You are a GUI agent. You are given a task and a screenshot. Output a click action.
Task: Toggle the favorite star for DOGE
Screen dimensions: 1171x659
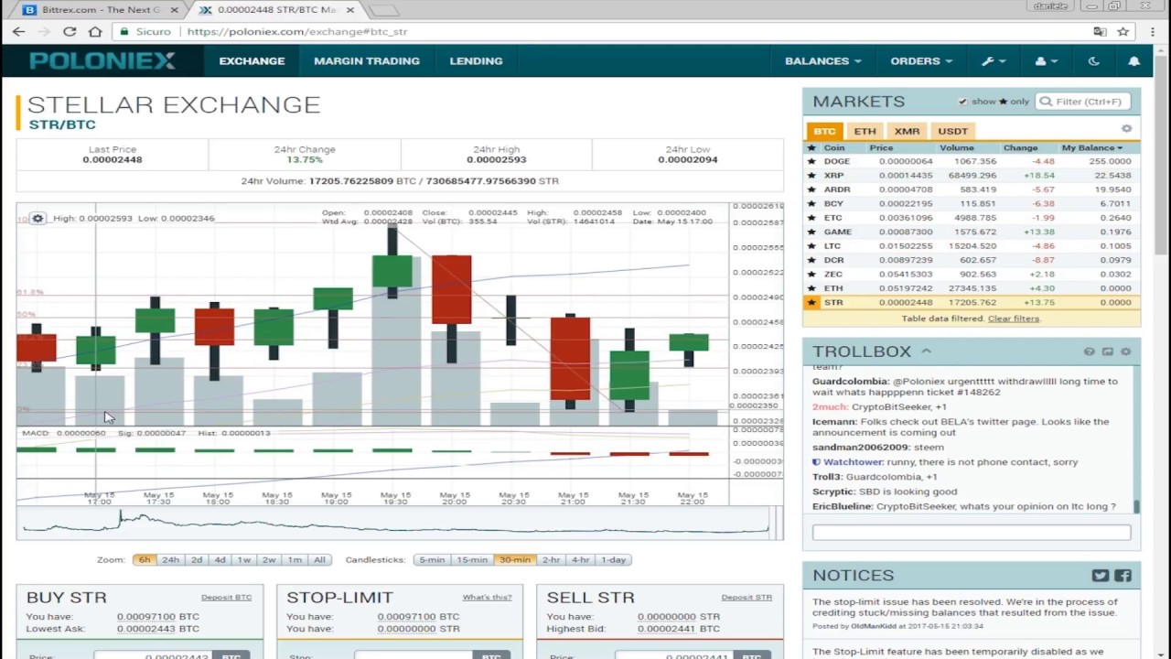click(x=811, y=161)
